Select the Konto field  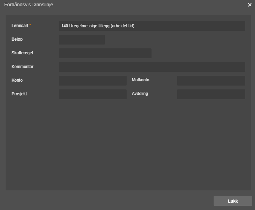[x=93, y=80]
